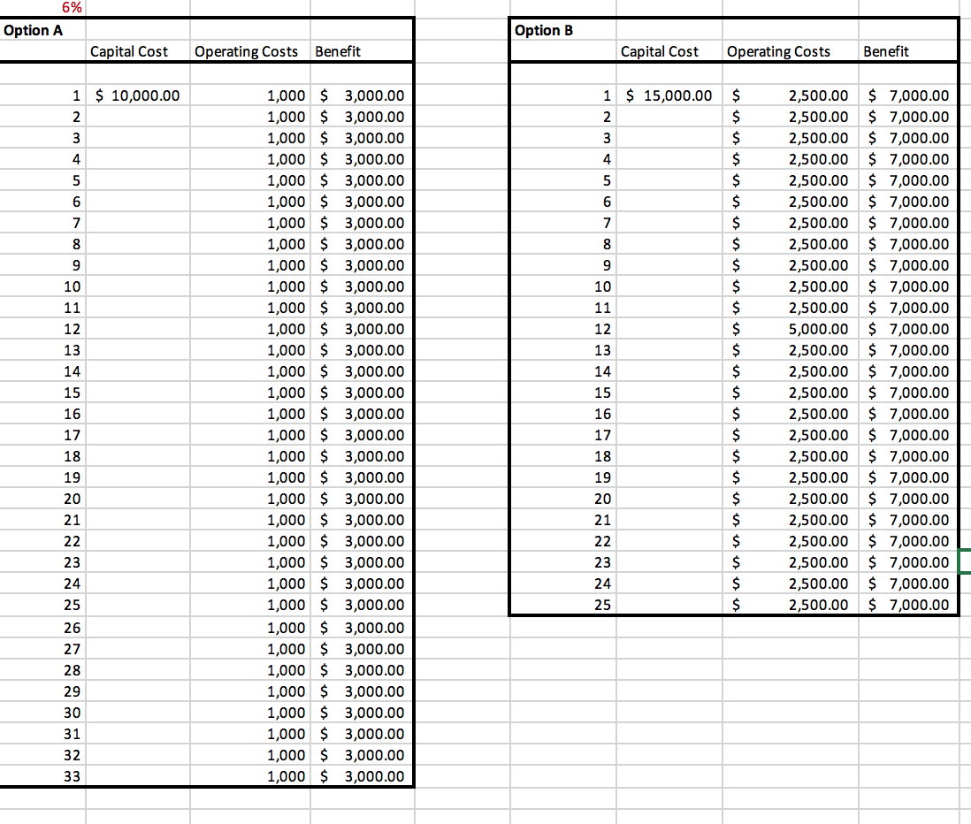
Task: Click Option B year 1 operating cost 2,500.00
Action: (791, 95)
